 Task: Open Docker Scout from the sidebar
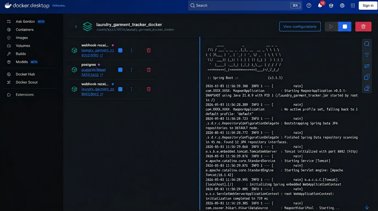coord(27,82)
